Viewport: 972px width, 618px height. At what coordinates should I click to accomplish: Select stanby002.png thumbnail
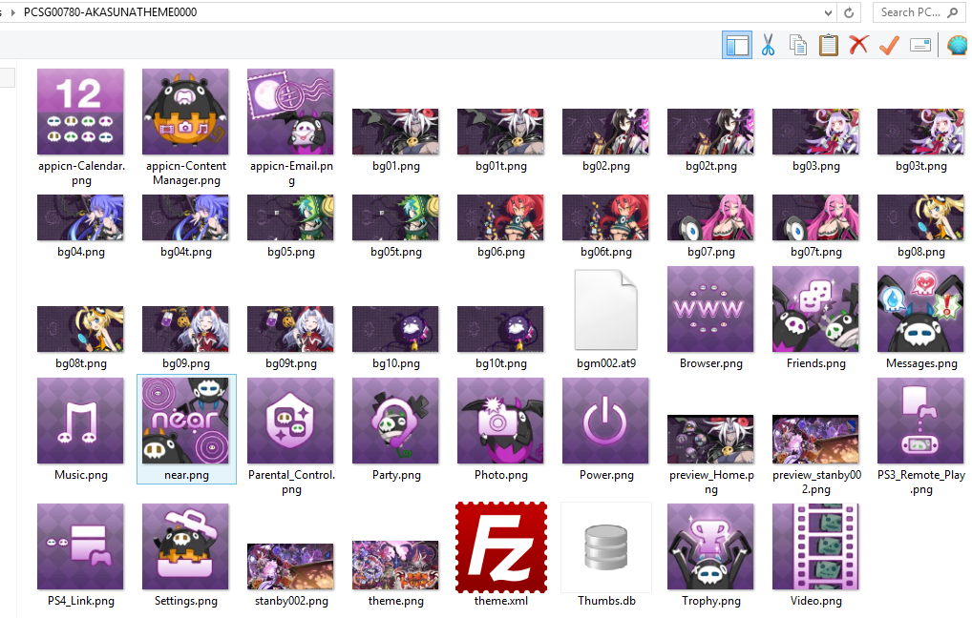coord(290,566)
